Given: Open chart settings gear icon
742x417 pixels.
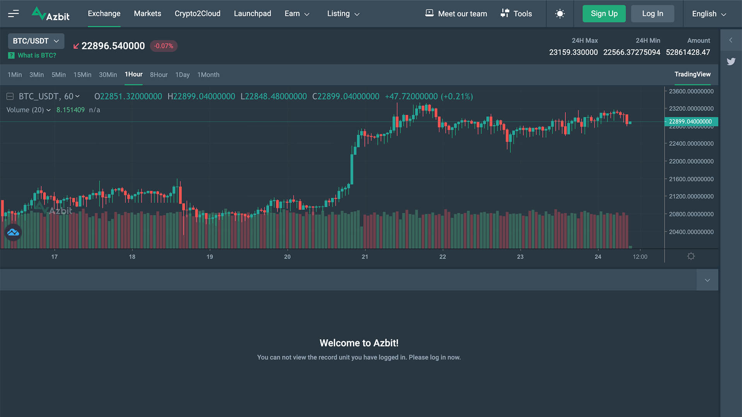Looking at the screenshot, I should (x=691, y=256).
